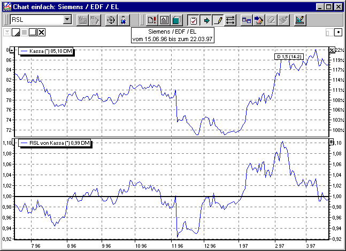Click the blue figure toolbar icon
This screenshot has height=251, width=346.
[123, 20]
